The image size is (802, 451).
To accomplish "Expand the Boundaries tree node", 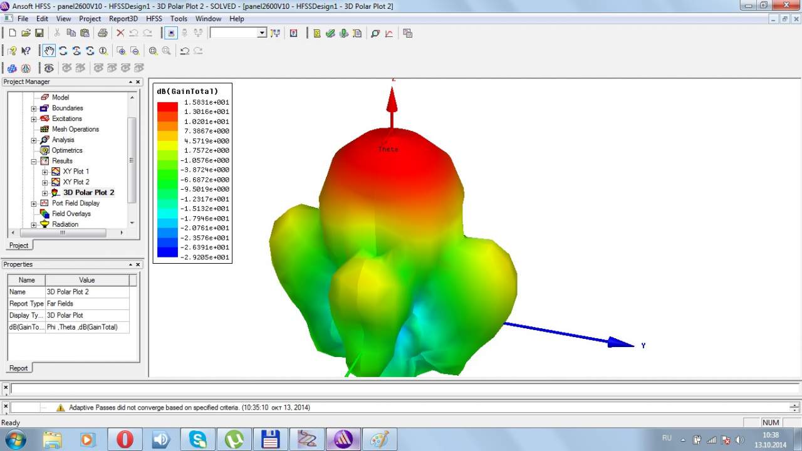I will point(34,108).
